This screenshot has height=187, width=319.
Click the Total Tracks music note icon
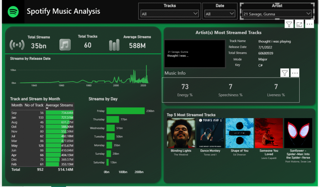pyautogui.click(x=65, y=45)
